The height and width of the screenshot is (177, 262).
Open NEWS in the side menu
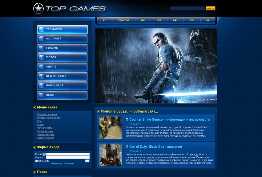(62, 95)
